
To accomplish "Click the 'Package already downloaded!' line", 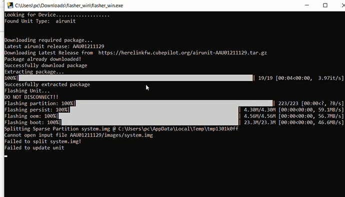I will tap(43, 59).
